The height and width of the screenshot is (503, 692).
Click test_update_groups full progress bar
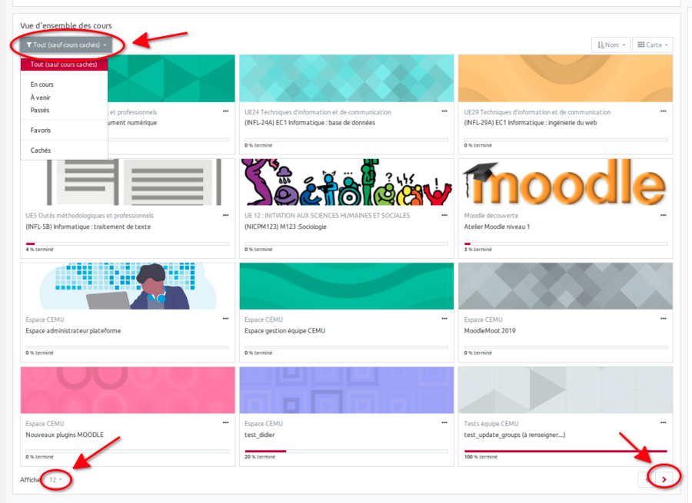(565, 451)
